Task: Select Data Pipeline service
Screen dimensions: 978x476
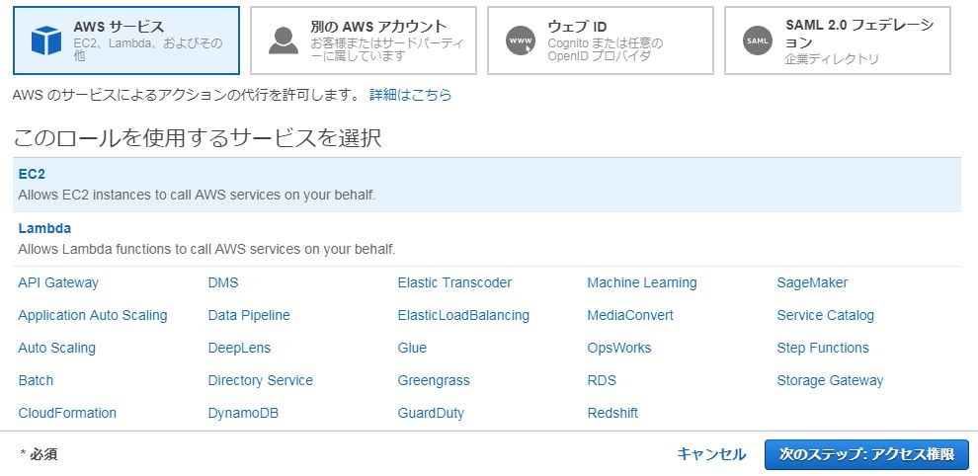Action: click(x=249, y=316)
